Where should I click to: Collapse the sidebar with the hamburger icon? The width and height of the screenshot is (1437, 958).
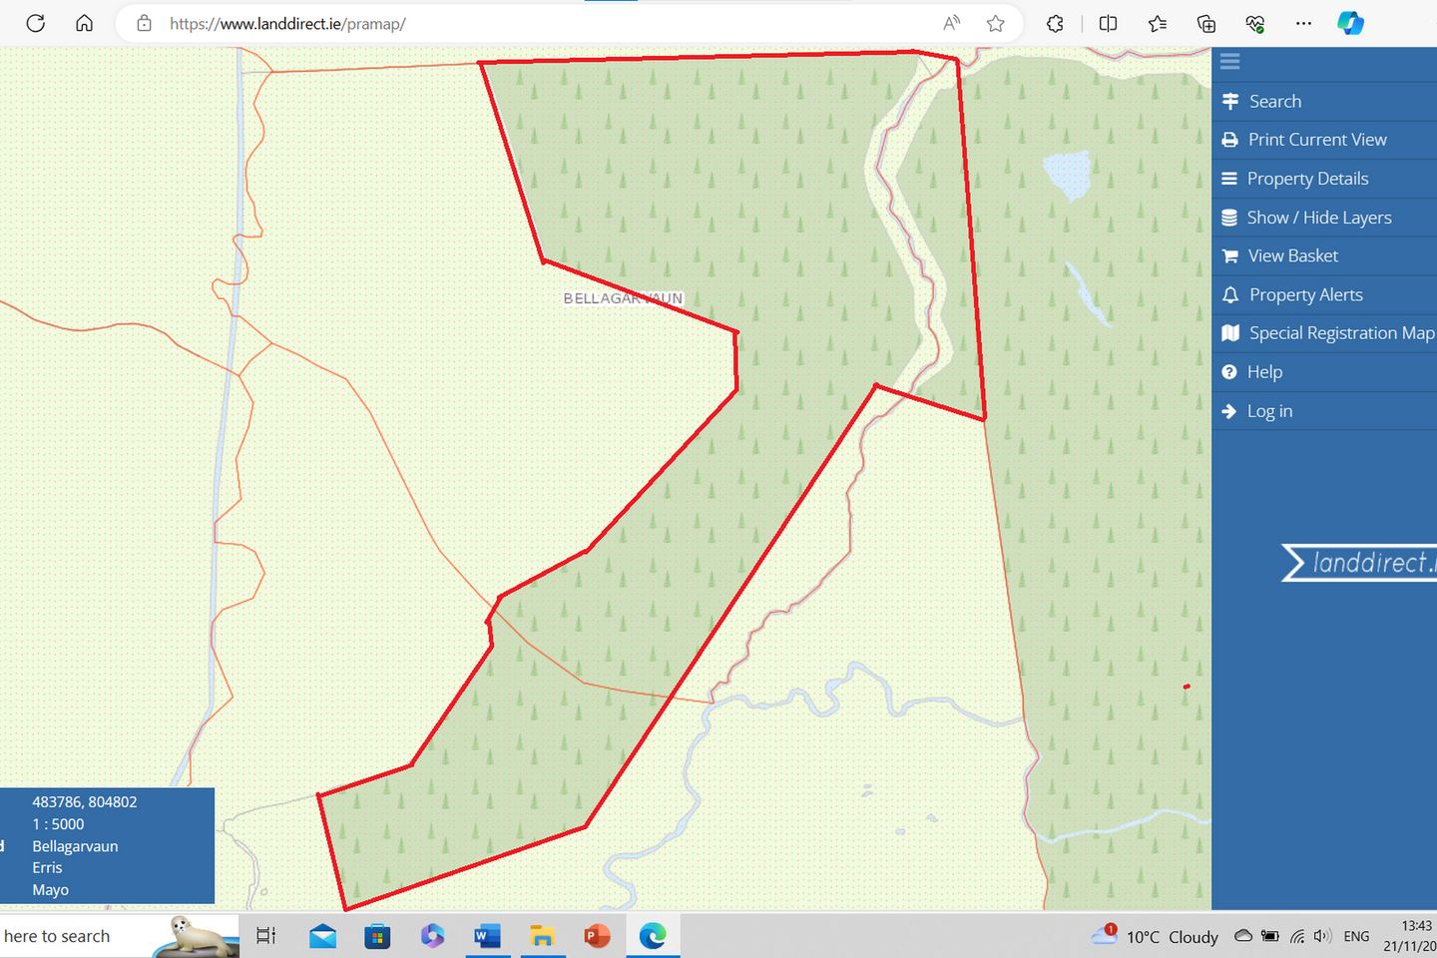pyautogui.click(x=1229, y=62)
